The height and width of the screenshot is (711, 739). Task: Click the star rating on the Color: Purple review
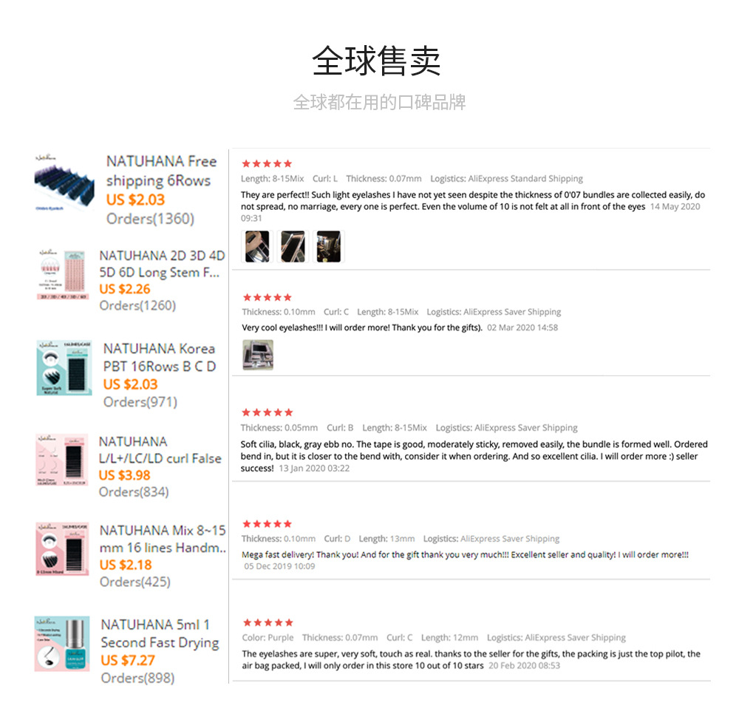[268, 622]
